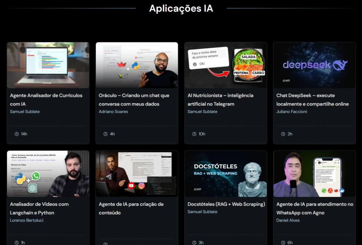Click the clock icon beside 14h duration
This screenshot has height=245, width=362.
[x=16, y=134]
